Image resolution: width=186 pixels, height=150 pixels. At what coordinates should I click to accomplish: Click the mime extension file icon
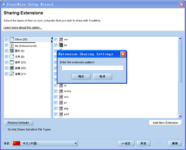pos(61,91)
